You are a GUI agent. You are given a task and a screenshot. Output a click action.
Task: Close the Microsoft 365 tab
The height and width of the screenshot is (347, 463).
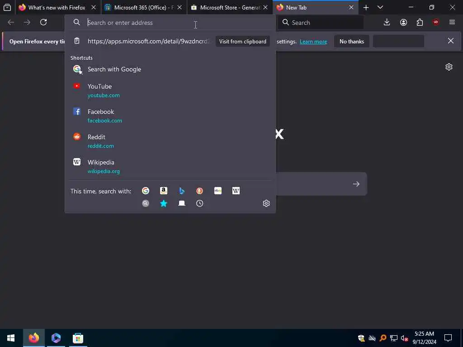point(180,7)
